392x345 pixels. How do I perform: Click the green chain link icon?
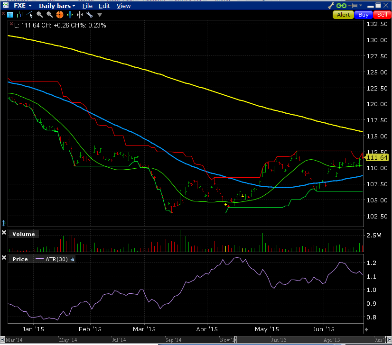coord(341,6)
